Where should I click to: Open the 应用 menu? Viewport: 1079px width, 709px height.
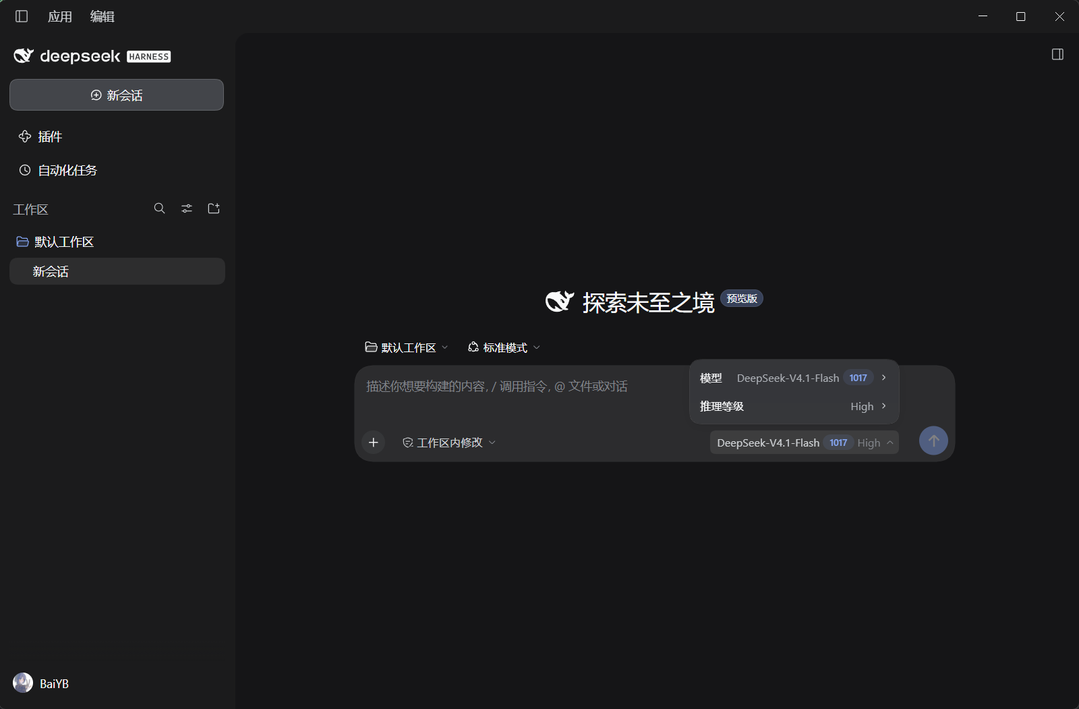click(60, 16)
